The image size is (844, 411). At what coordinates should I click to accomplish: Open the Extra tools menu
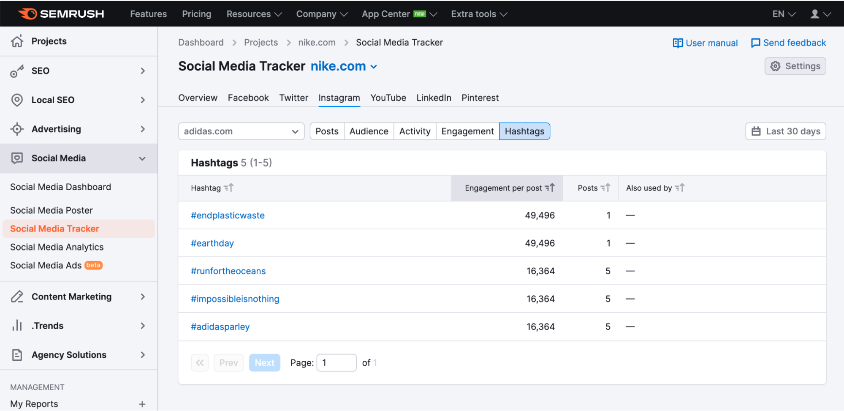(x=479, y=14)
